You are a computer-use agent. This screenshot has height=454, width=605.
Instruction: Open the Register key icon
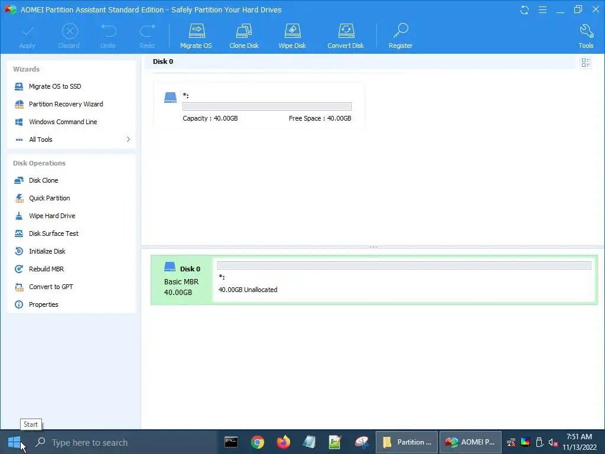401,31
